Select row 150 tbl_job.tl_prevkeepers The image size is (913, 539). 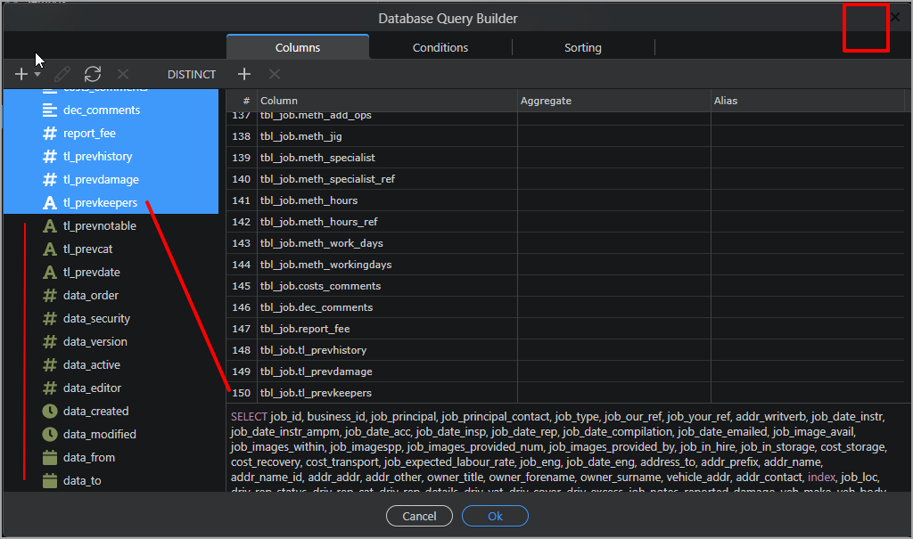pyautogui.click(x=564, y=393)
